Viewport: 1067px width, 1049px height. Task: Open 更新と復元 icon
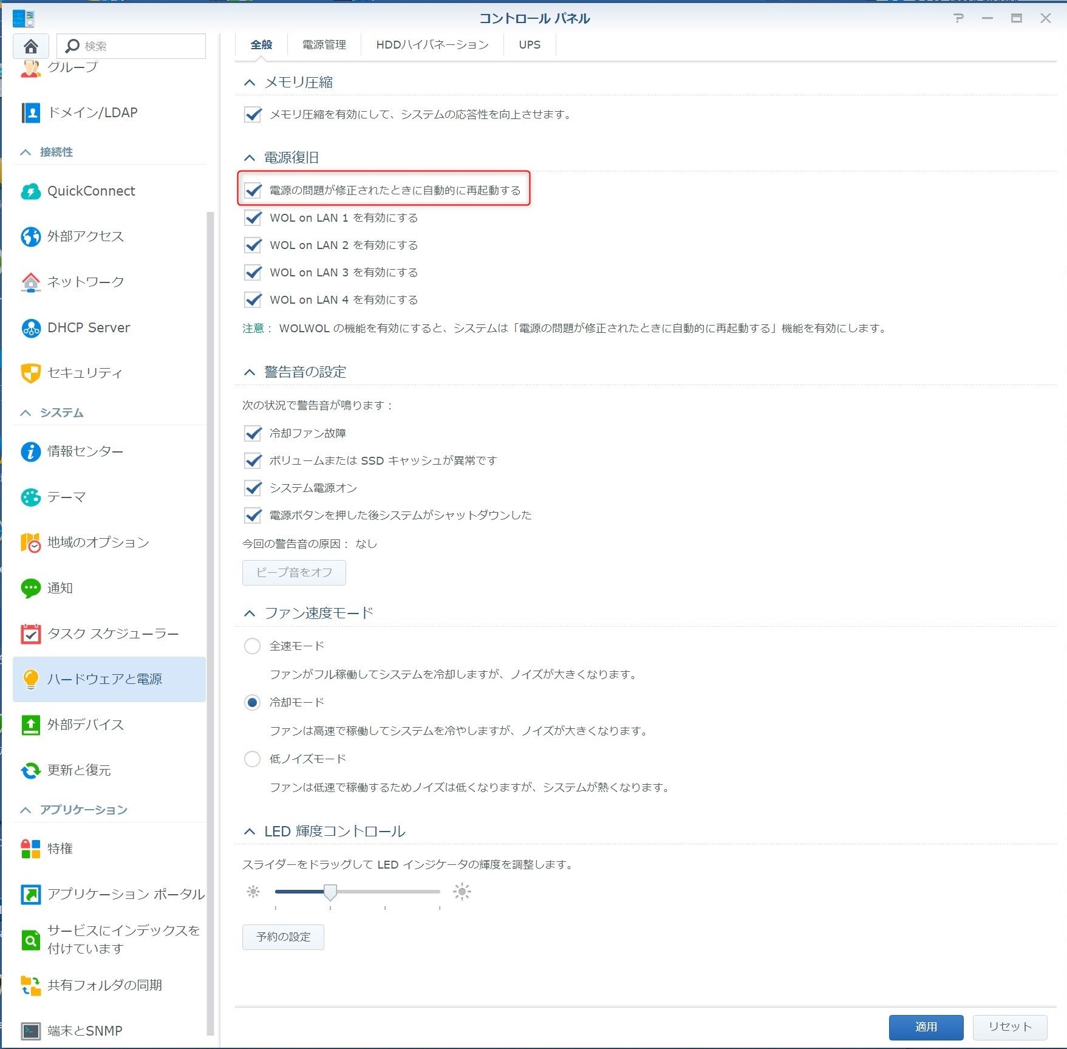tap(30, 770)
